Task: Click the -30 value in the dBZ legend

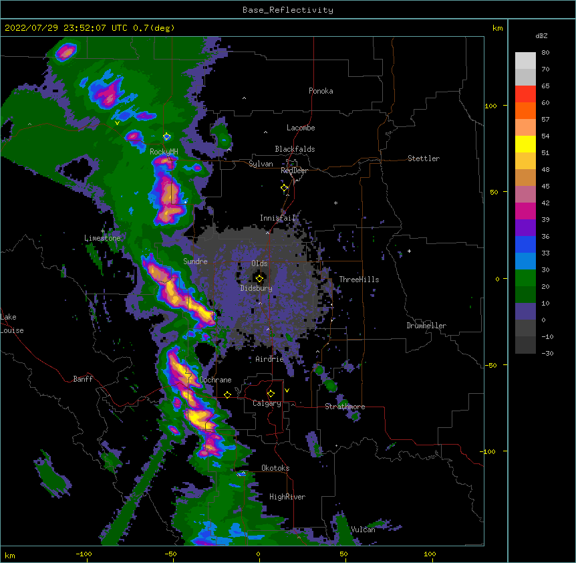Action: click(x=547, y=353)
